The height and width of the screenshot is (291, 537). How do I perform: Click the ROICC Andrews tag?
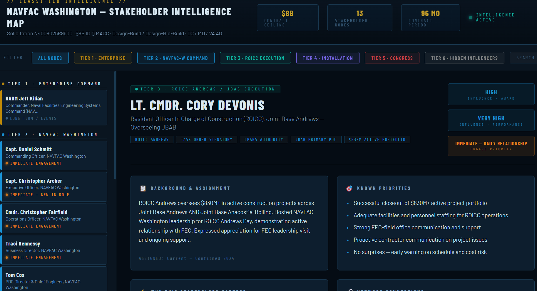[x=152, y=139]
